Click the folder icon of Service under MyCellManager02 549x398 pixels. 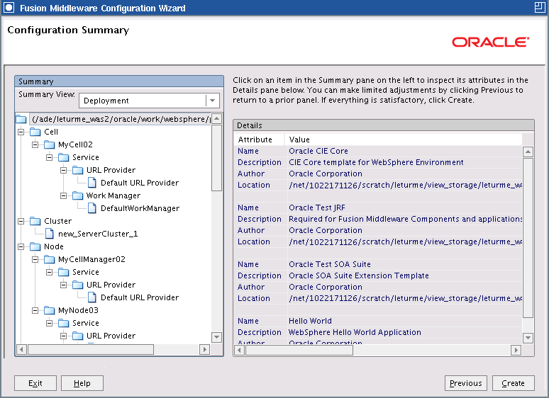(63, 272)
